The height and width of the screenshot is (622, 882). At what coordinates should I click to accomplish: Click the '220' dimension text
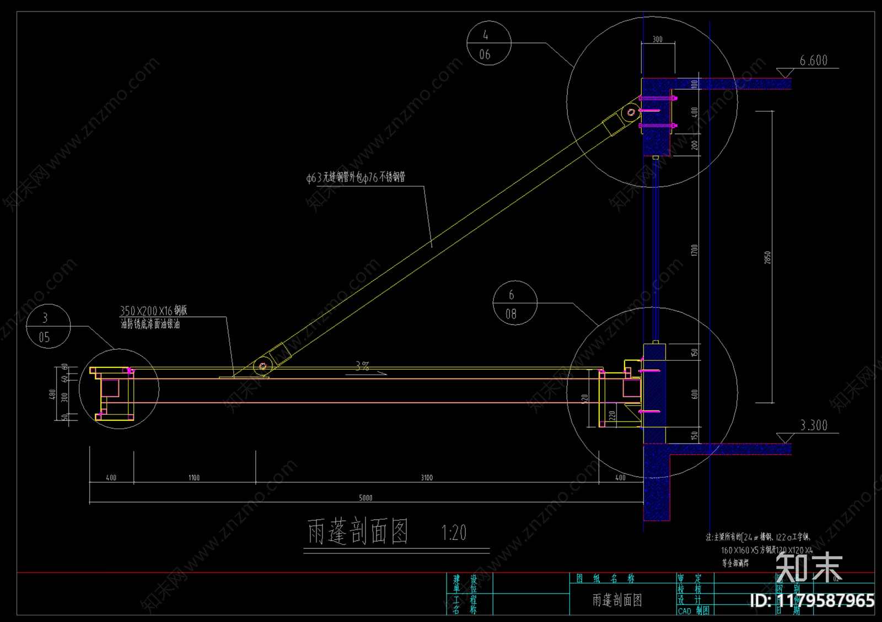pos(612,415)
